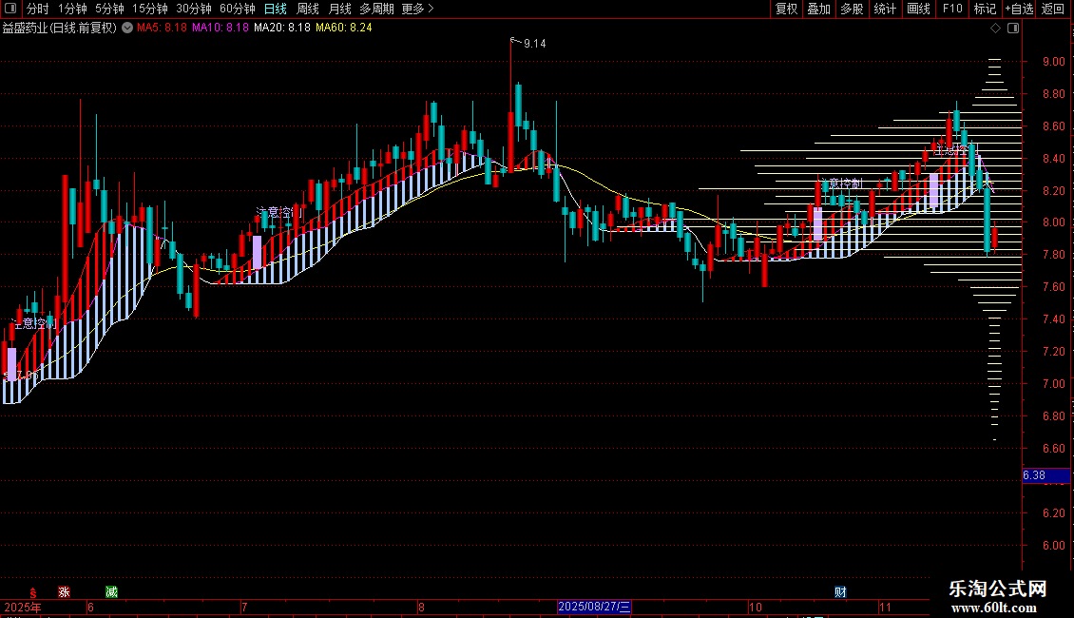The height and width of the screenshot is (618, 1074).
Task: Click the MA5: 8.18 indicator label
Action: (x=162, y=28)
